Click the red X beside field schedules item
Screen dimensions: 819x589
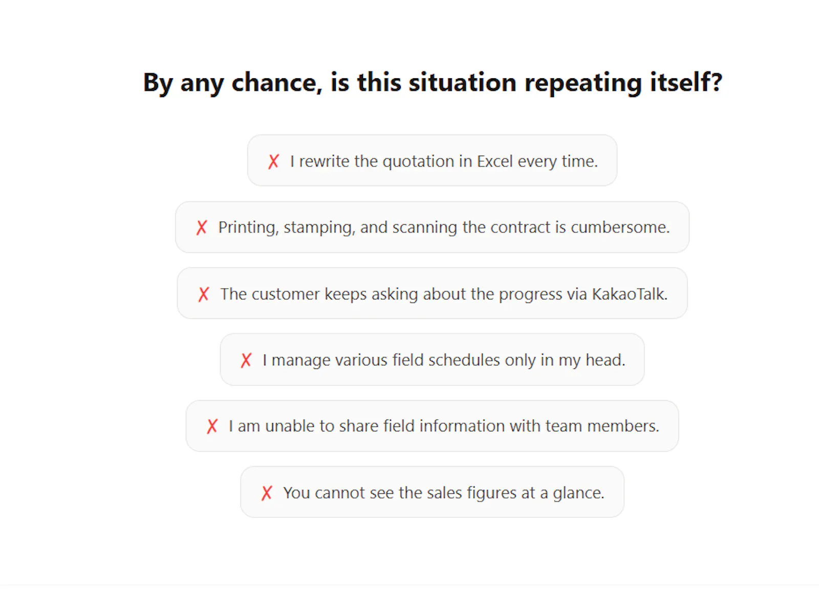246,360
